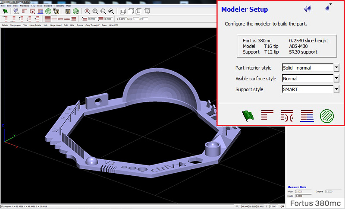
Task: Click the layer down arrow icon
Action: pos(29,19)
